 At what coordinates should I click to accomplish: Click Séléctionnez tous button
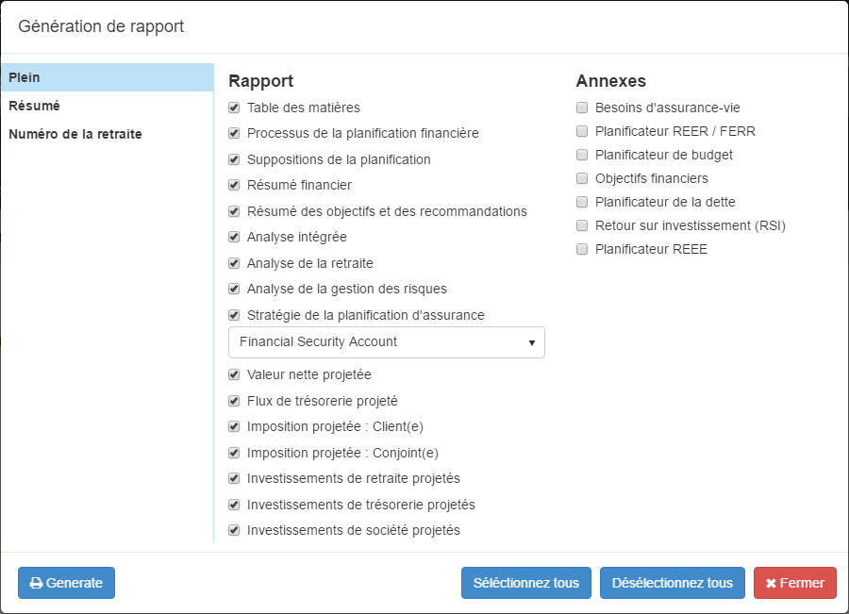[x=526, y=583]
